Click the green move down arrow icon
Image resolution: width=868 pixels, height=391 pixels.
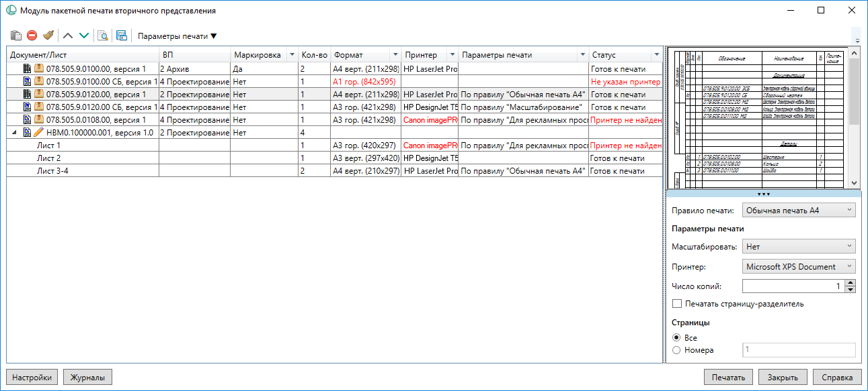click(83, 36)
